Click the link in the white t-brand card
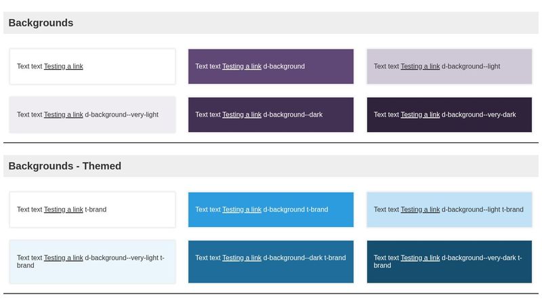Image resolution: width=542 pixels, height=305 pixels. pos(64,209)
